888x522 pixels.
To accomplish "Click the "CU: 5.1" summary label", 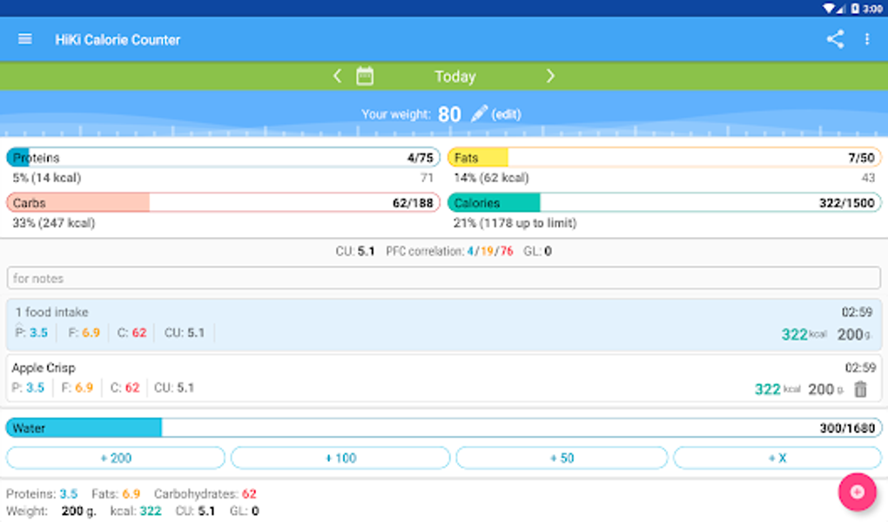I will 355,251.
